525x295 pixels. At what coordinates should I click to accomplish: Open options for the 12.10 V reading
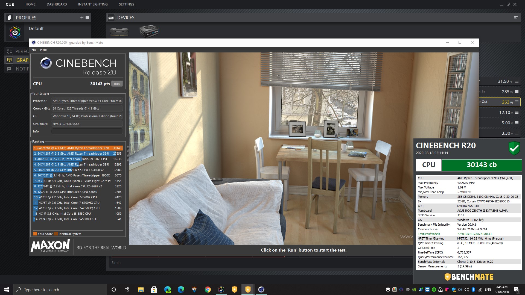click(x=517, y=112)
